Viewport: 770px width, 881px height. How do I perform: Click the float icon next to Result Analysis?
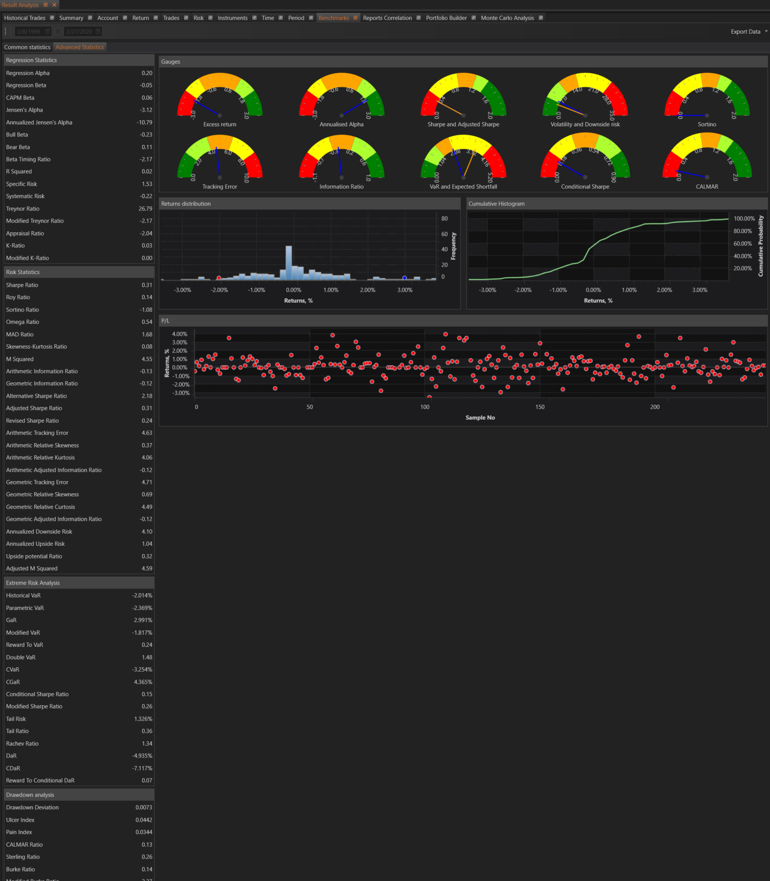coord(46,5)
